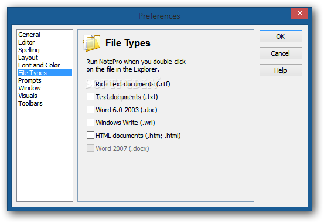Tick Windows Write (.wri) checkbox
The image size is (324, 223).
click(x=90, y=123)
